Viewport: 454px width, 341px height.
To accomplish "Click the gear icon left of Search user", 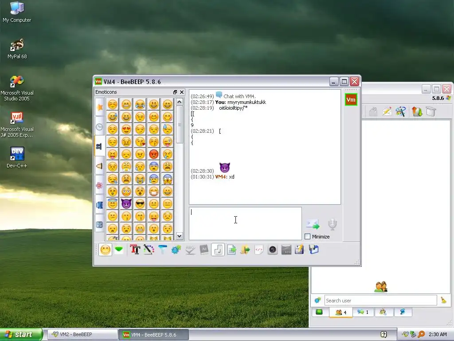I will click(317, 301).
